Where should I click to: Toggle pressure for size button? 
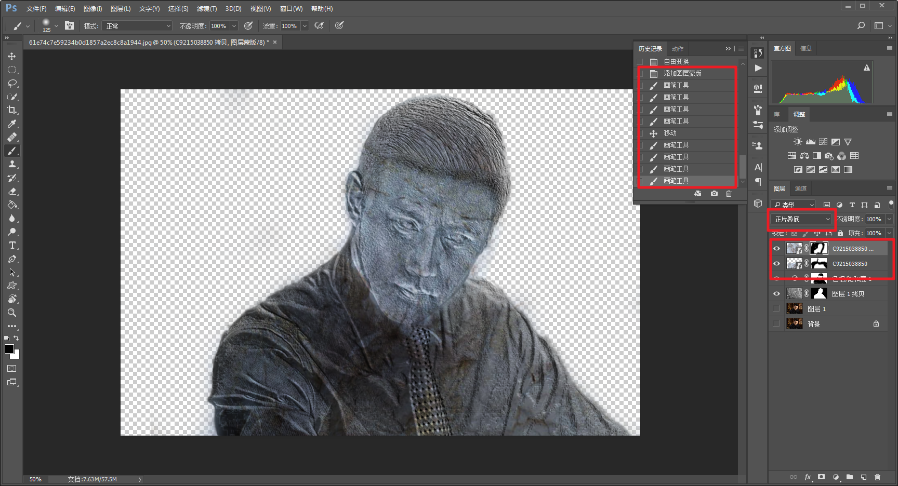coord(339,25)
